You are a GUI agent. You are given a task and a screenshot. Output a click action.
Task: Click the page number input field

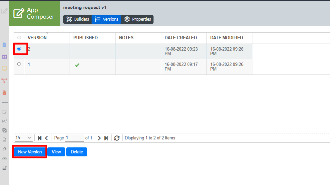click(x=75, y=138)
